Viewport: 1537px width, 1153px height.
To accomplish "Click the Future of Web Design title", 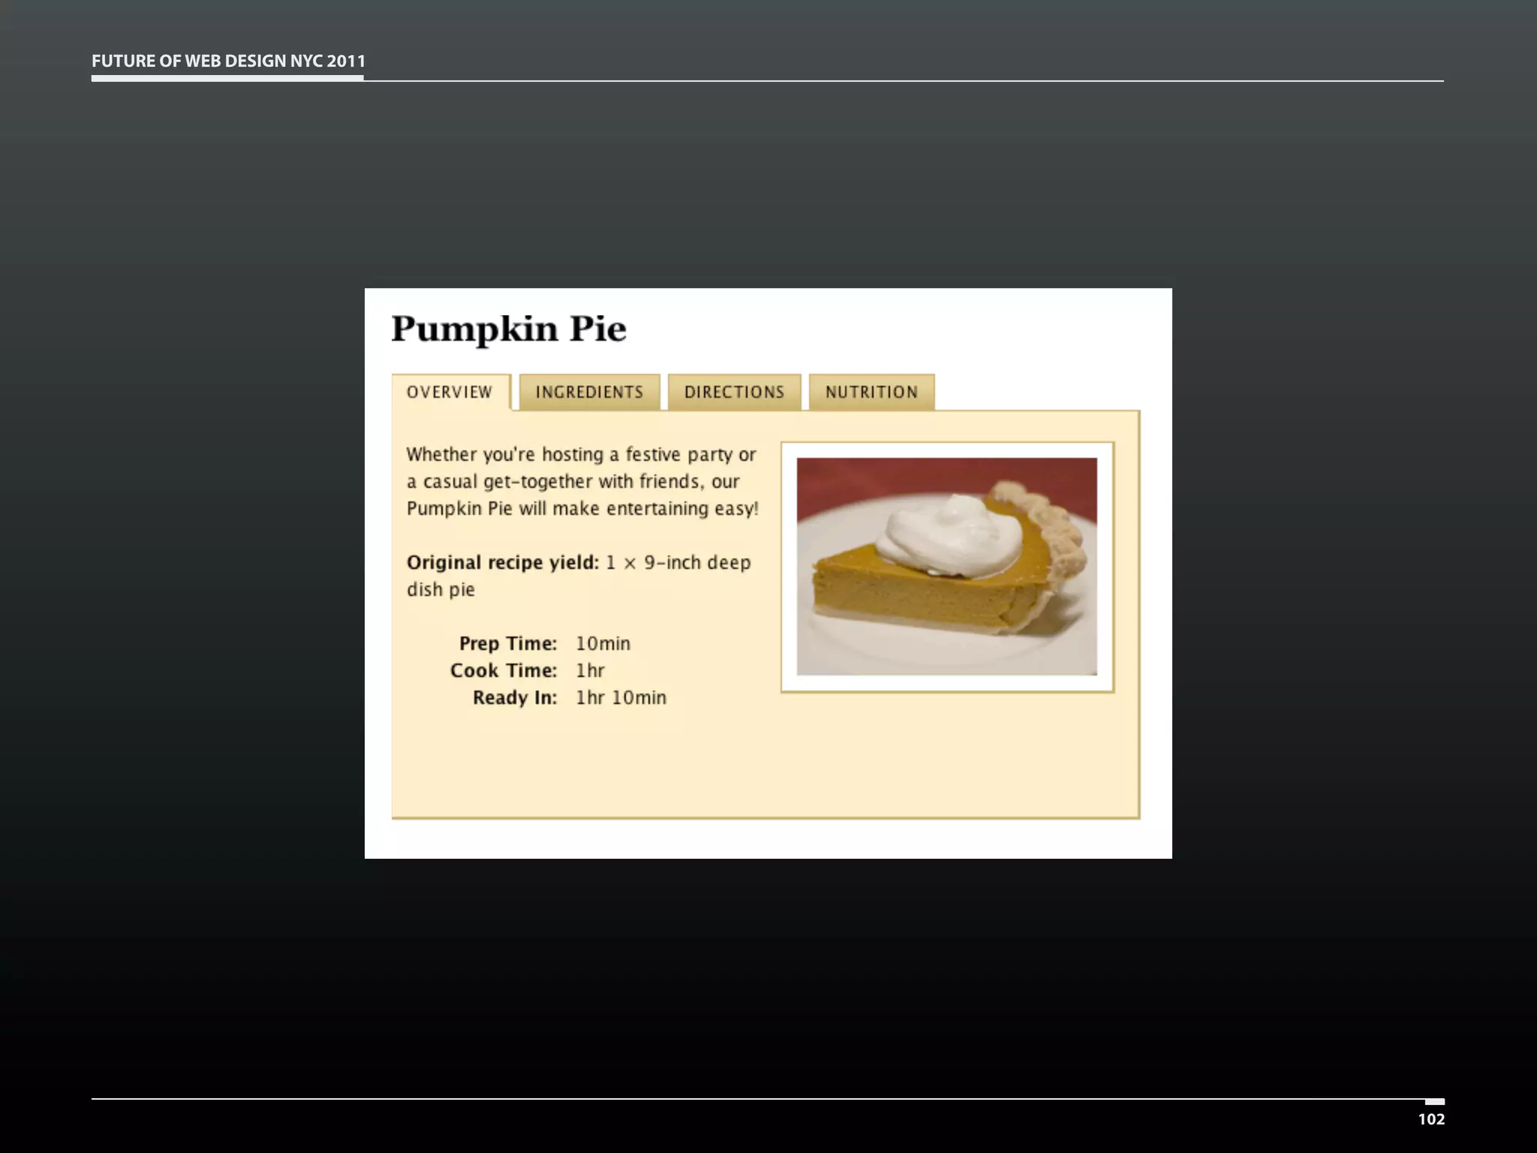I will pyautogui.click(x=228, y=61).
